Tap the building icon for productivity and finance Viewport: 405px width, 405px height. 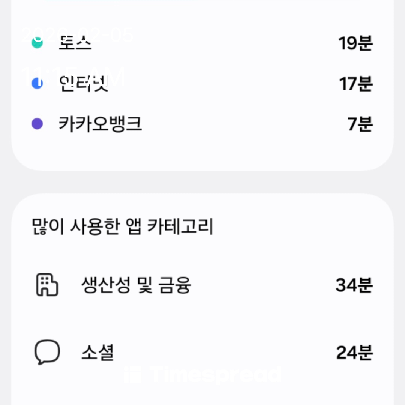[47, 285]
